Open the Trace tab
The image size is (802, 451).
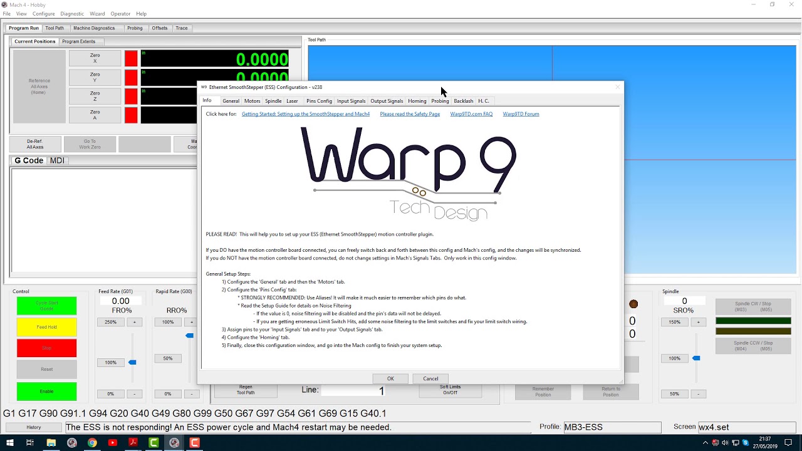tap(182, 28)
